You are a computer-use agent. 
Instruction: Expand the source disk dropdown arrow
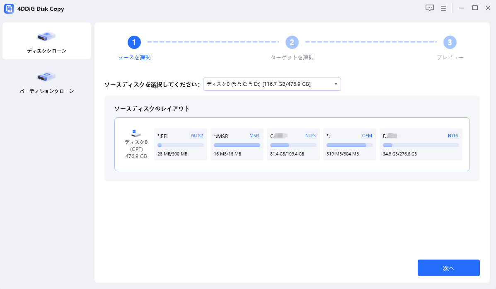tap(335, 84)
